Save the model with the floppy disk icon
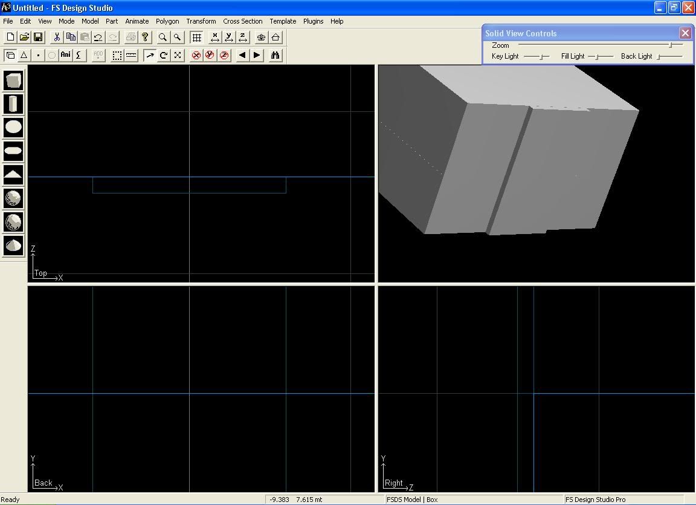Viewport: 696px width, 505px height. click(38, 37)
